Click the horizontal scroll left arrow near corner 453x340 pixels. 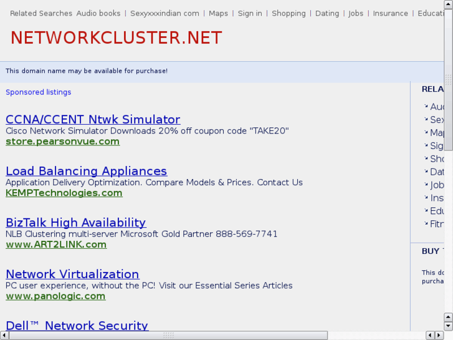click(430, 336)
